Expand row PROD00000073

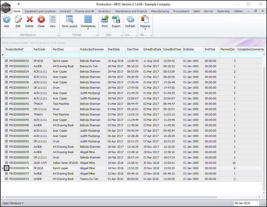click(x=6, y=179)
